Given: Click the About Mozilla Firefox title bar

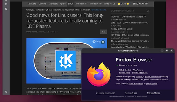Looking at the screenshot, I should coord(128,51).
